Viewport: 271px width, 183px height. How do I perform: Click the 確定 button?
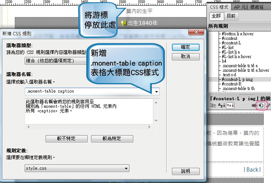click(186, 47)
